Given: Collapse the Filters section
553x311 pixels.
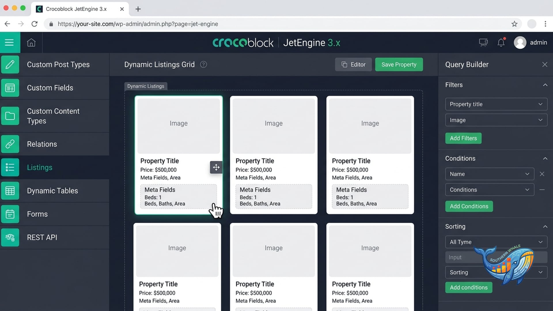Looking at the screenshot, I should (545, 85).
